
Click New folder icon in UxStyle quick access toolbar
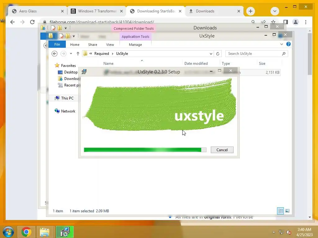68,36
